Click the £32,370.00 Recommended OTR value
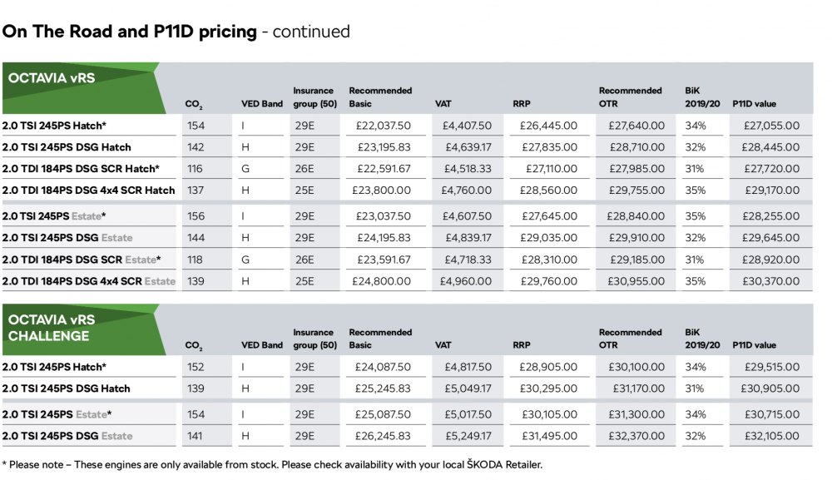The width and height of the screenshot is (832, 480). point(636,436)
